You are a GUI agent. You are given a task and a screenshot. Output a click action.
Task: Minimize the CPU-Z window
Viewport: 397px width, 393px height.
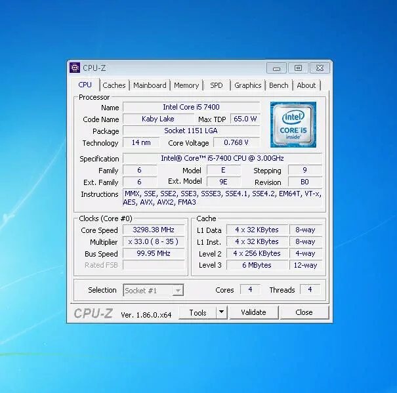point(276,68)
